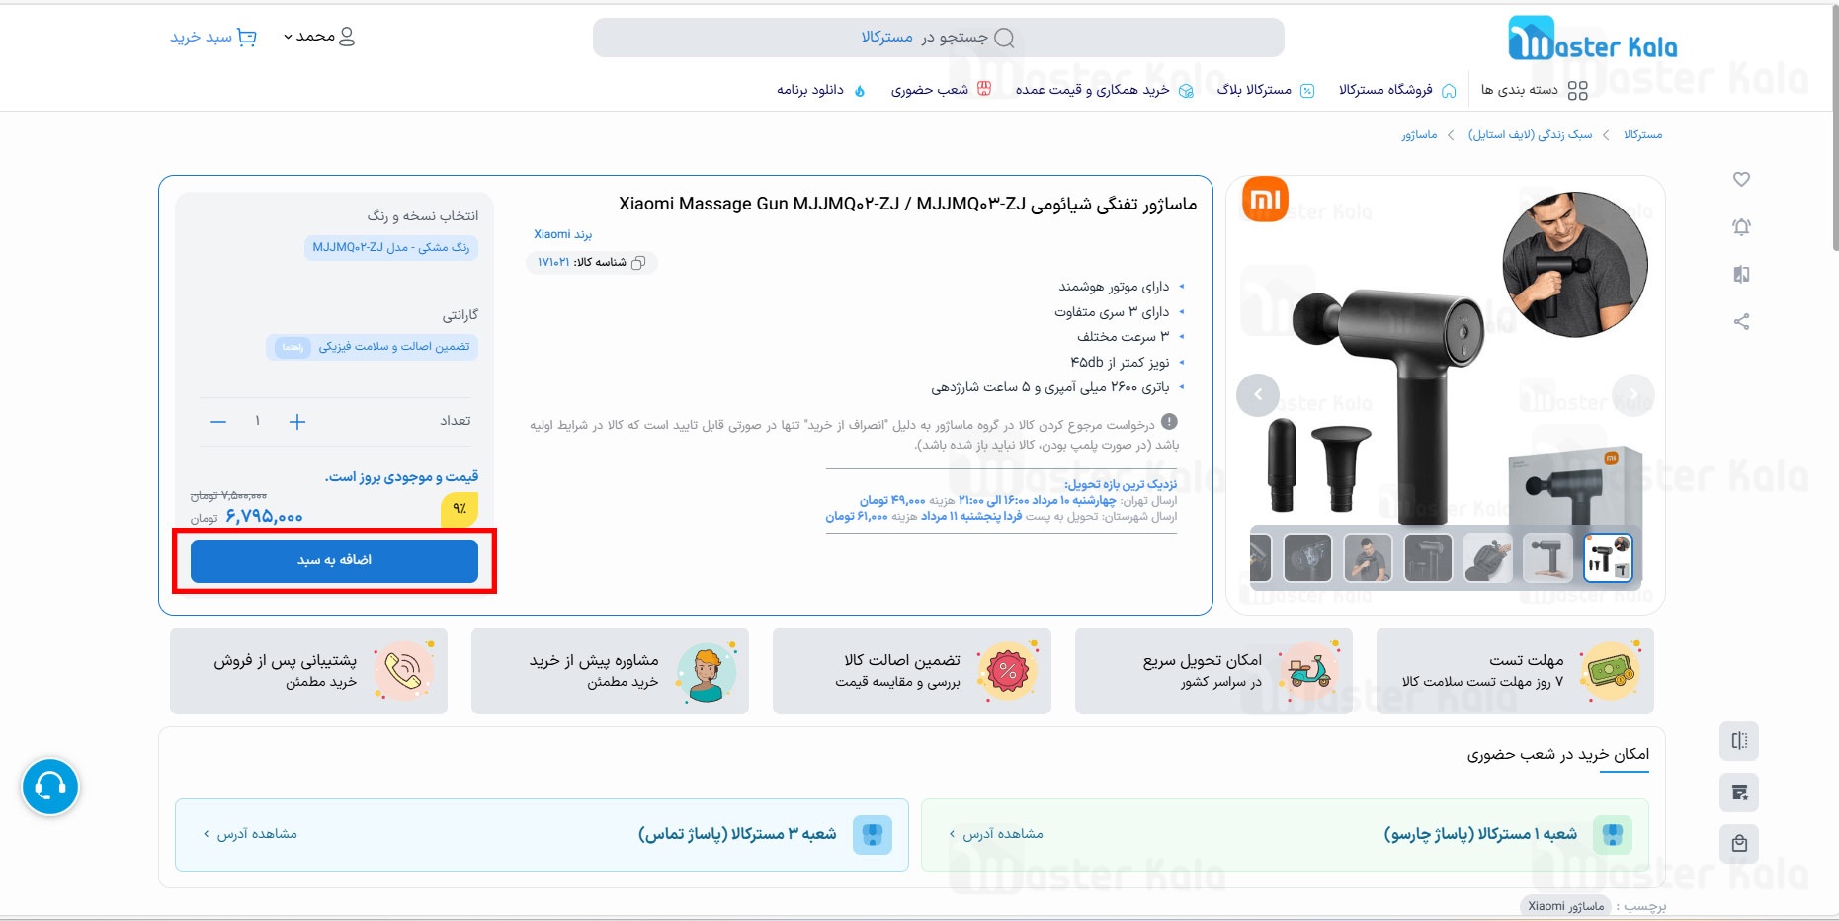Viewport: 1839px width, 921px height.
Task: Open مسترکالا بلاگ from the navigation bar
Action: [x=1265, y=90]
